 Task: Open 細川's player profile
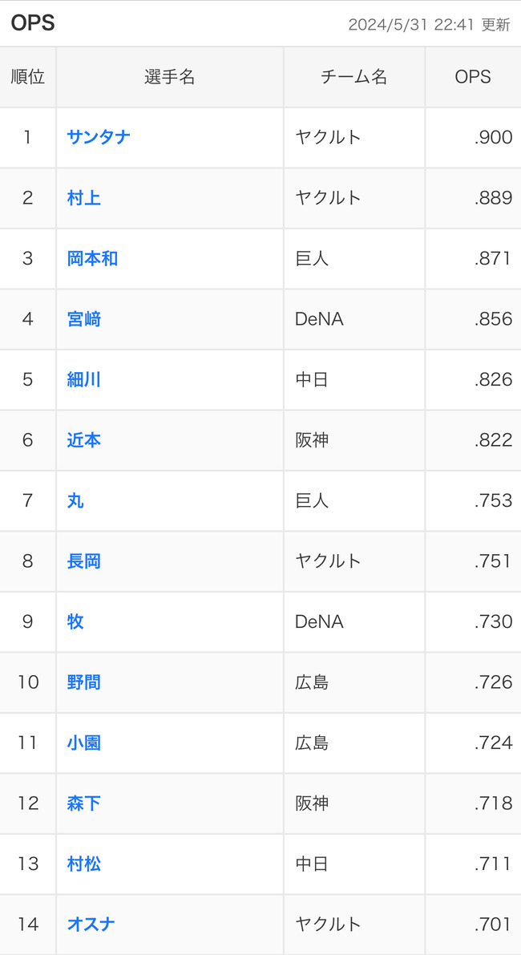pos(84,379)
